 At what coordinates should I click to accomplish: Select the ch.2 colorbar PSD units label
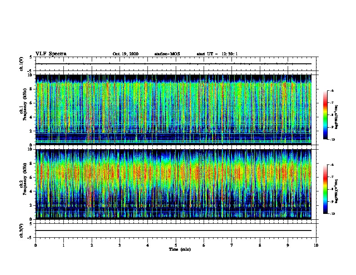pos(337,191)
